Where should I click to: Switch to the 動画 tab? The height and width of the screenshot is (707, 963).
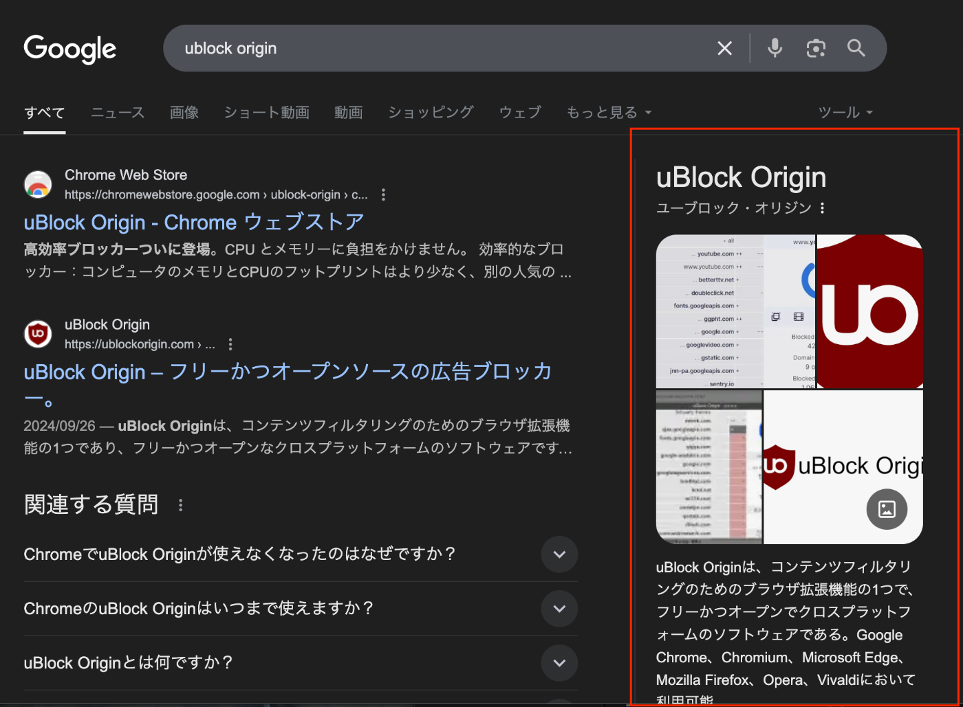click(x=348, y=112)
